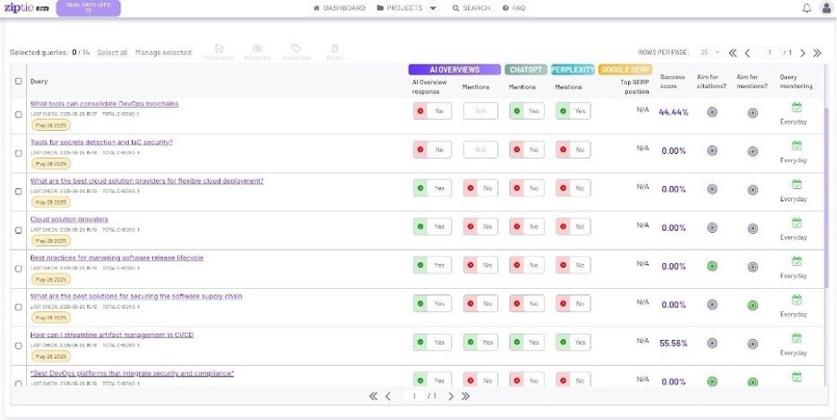Click the Check again icon in toolbar

(219, 49)
